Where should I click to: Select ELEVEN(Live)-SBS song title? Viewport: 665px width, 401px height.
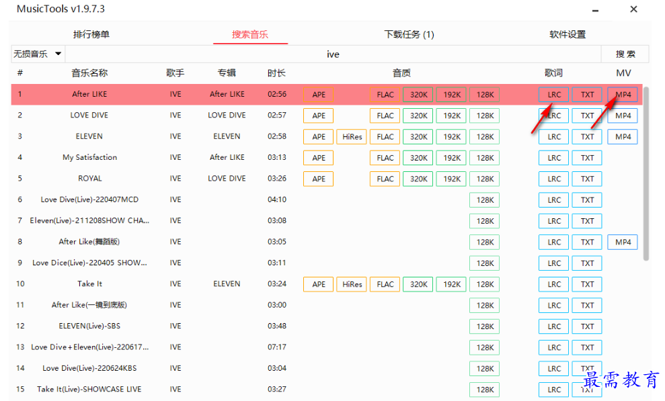coord(89,326)
